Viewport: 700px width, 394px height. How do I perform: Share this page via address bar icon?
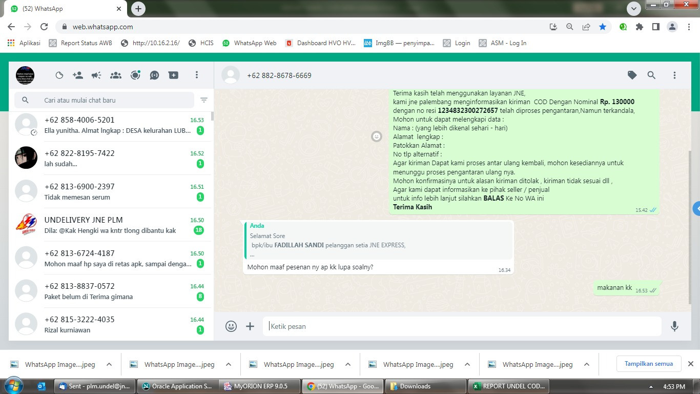coord(586,27)
